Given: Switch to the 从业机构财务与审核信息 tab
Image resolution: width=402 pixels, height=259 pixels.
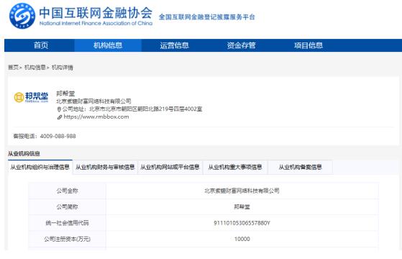Looking at the screenshot, I should [105, 167].
